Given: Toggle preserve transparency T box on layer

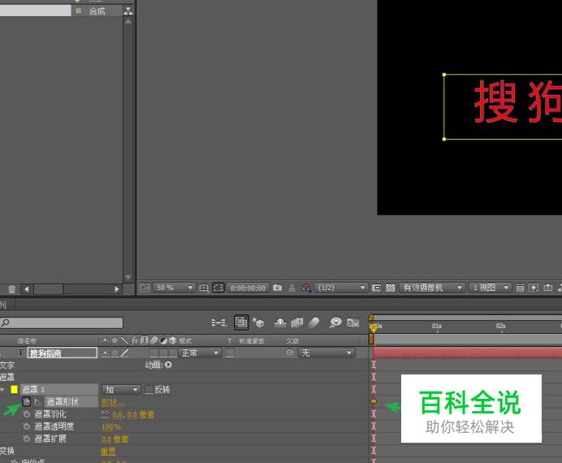Looking at the screenshot, I should click(x=230, y=353).
